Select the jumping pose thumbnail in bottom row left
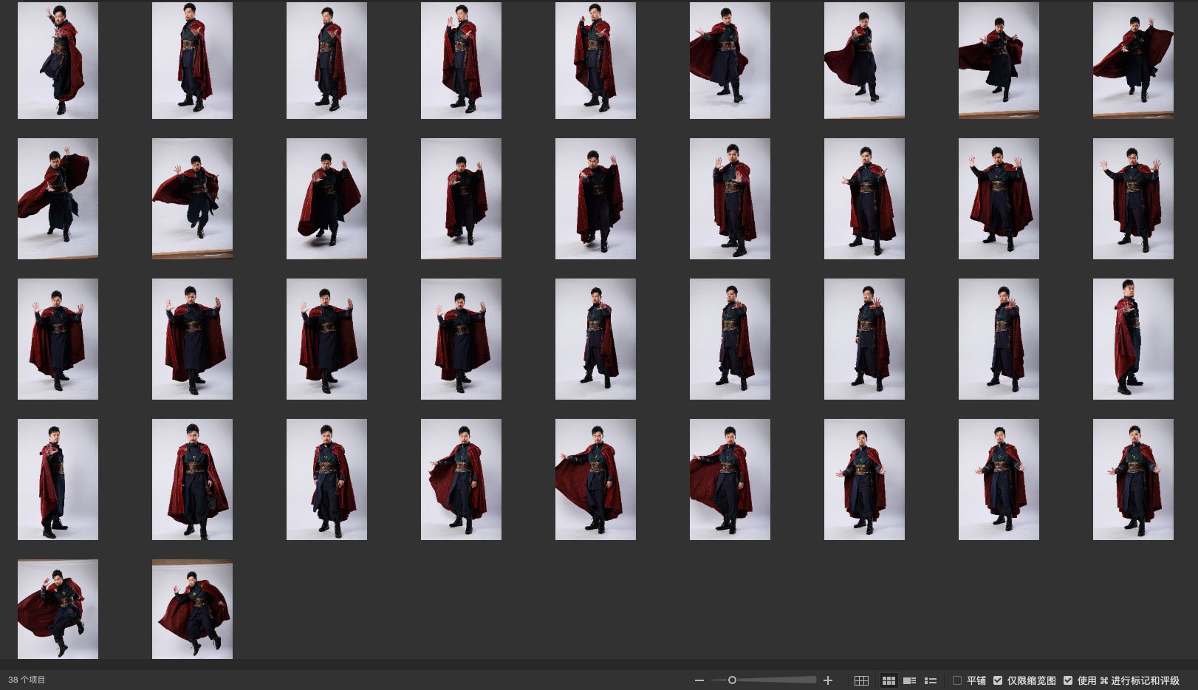 coord(58,609)
